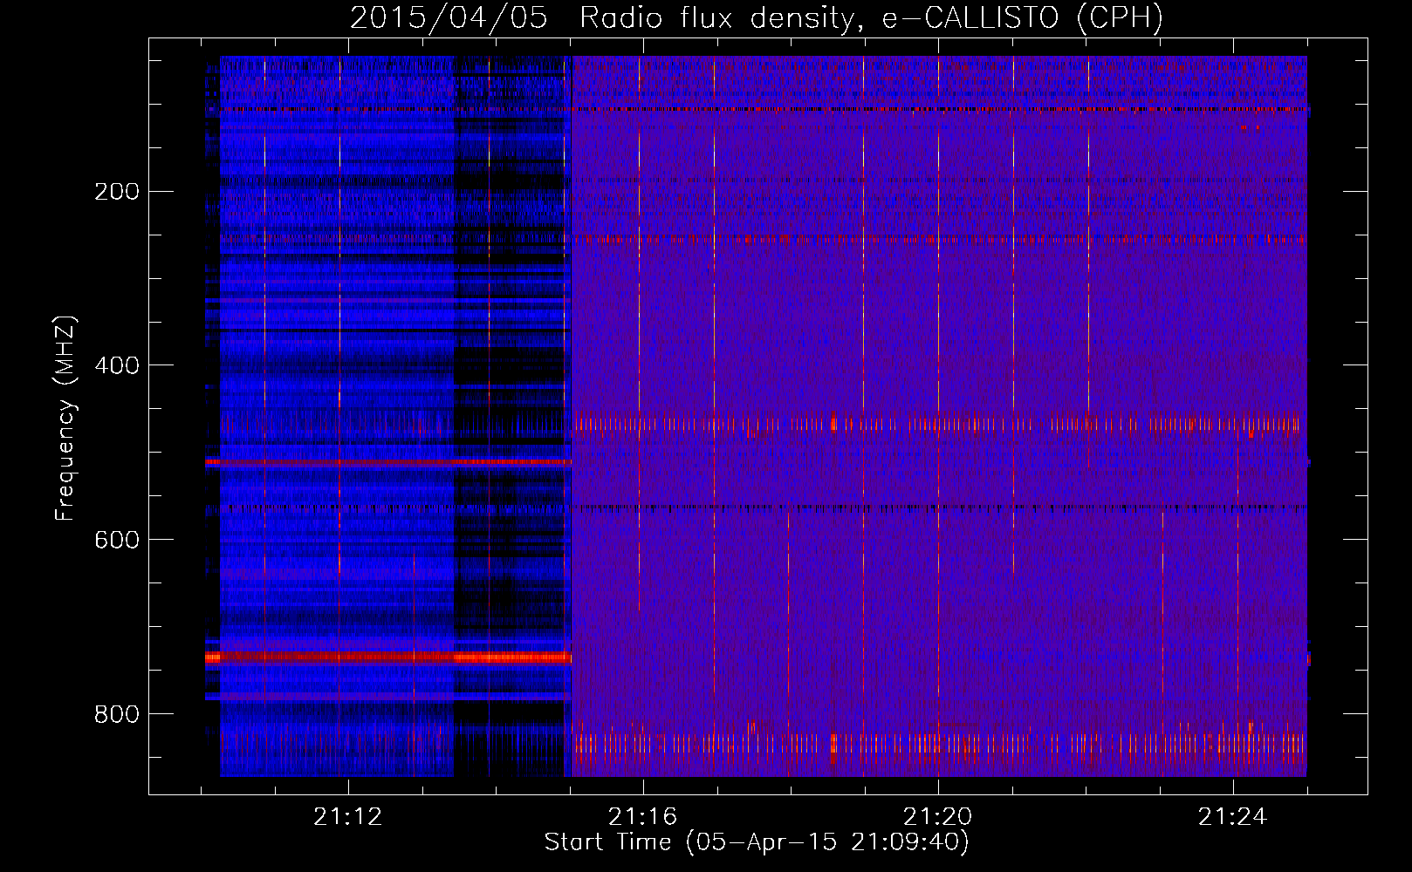Click the black gap region around 21:14
The height and width of the screenshot is (872, 1412).
click(x=511, y=417)
